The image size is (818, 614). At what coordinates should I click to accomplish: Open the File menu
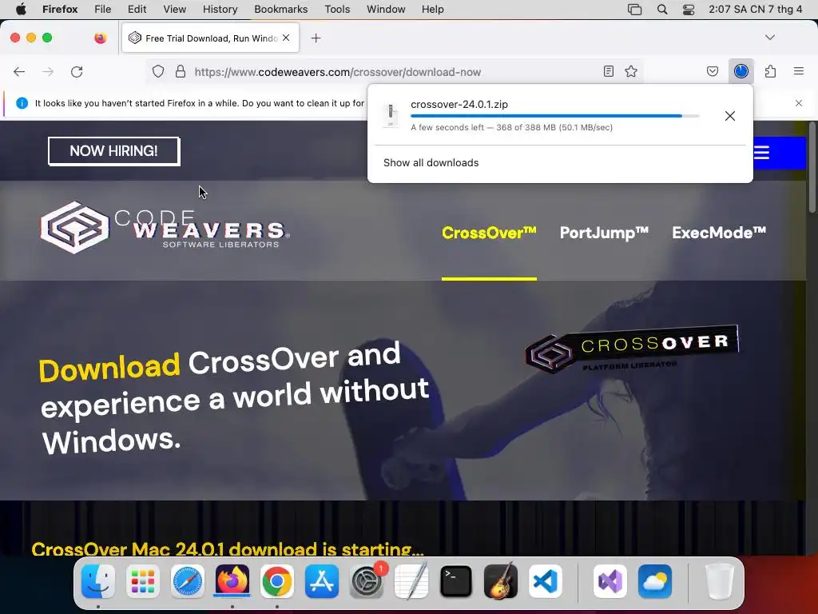click(x=103, y=10)
